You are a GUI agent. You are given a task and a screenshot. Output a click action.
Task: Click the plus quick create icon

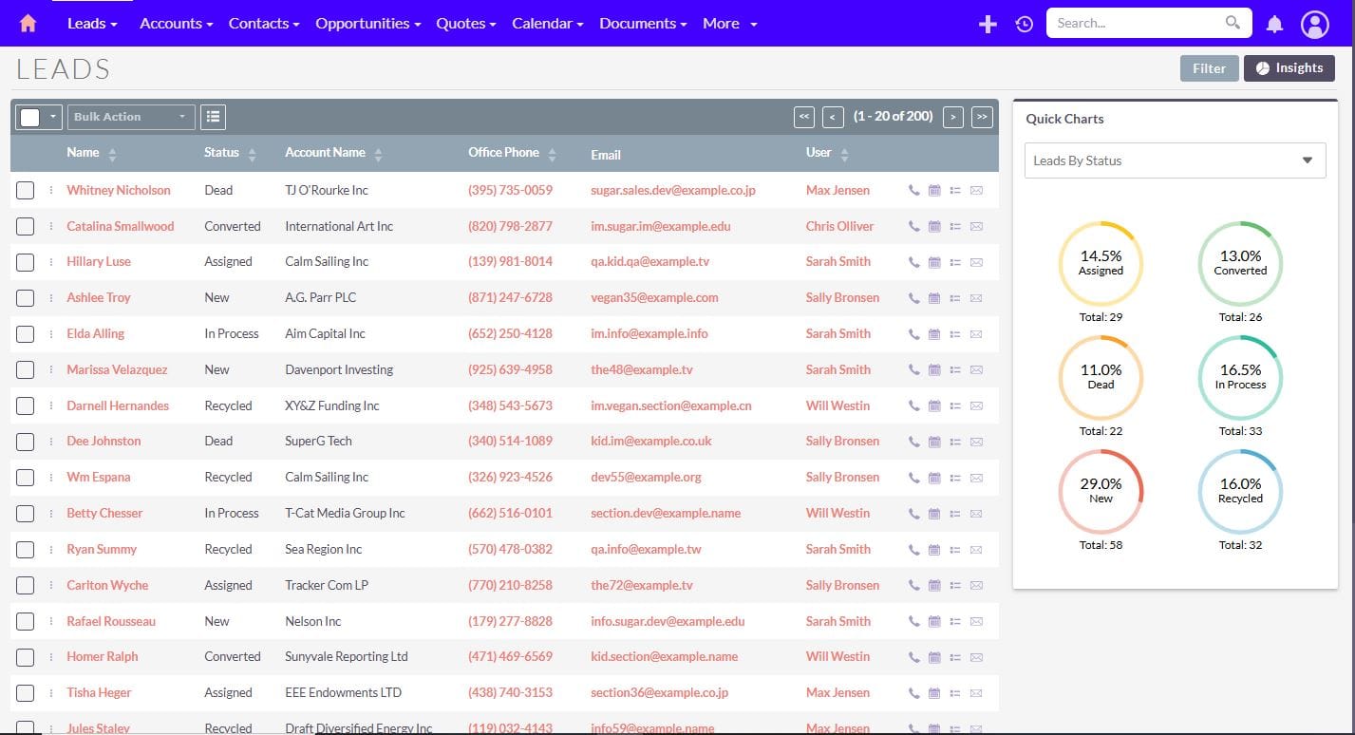tap(988, 25)
